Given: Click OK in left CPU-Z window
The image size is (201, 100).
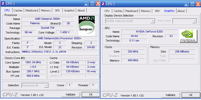Looking at the screenshot, I should tap(91, 94).
